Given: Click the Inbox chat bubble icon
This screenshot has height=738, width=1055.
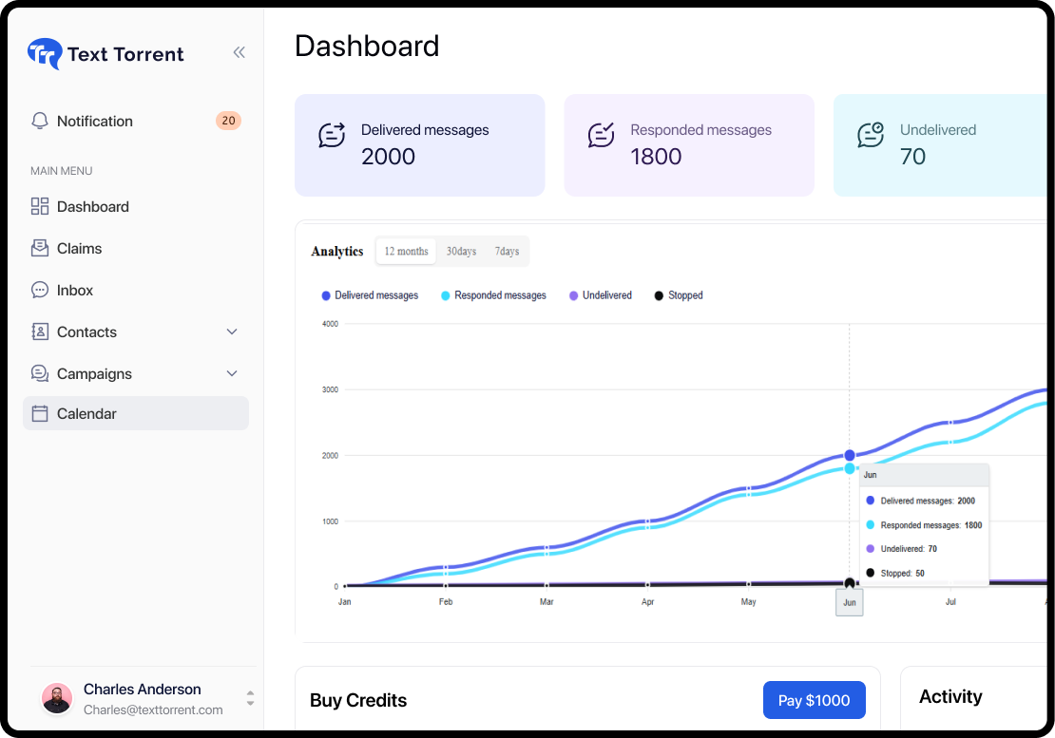Looking at the screenshot, I should 40,290.
